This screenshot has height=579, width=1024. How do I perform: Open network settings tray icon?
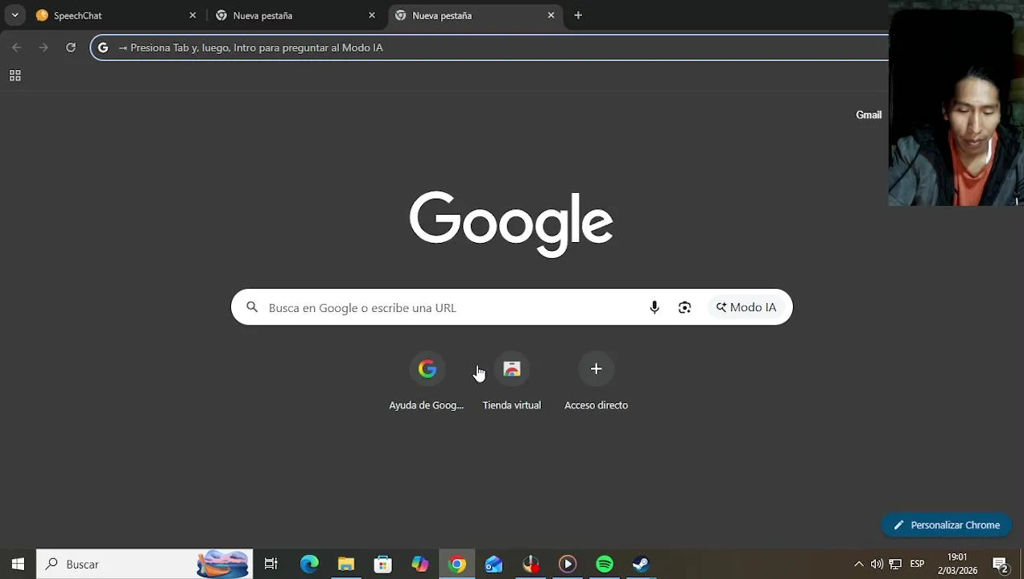tap(895, 565)
